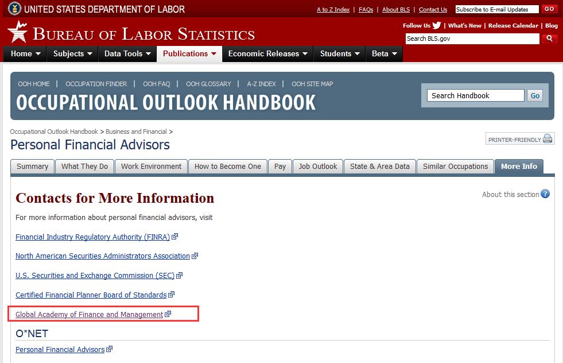The height and width of the screenshot is (363, 563).
Task: Click external link icon beside FINRA
Action: [175, 237]
